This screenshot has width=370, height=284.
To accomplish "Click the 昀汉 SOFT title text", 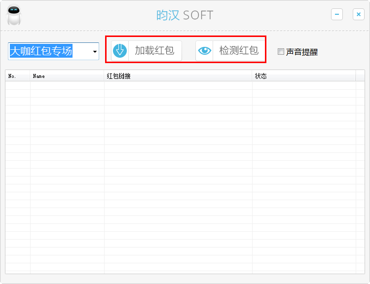I will pyautogui.click(x=185, y=15).
